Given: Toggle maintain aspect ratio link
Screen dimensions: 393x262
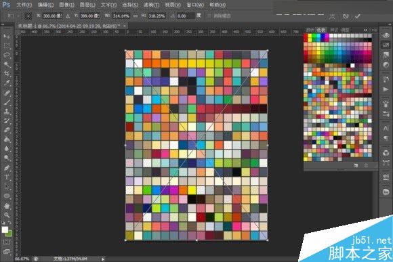Looking at the screenshot, I should [x=136, y=16].
